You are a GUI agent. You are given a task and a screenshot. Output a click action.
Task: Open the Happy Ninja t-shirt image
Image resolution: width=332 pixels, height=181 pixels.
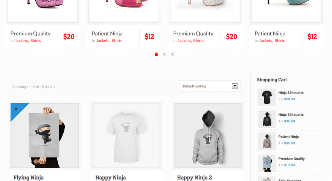[x=126, y=135]
